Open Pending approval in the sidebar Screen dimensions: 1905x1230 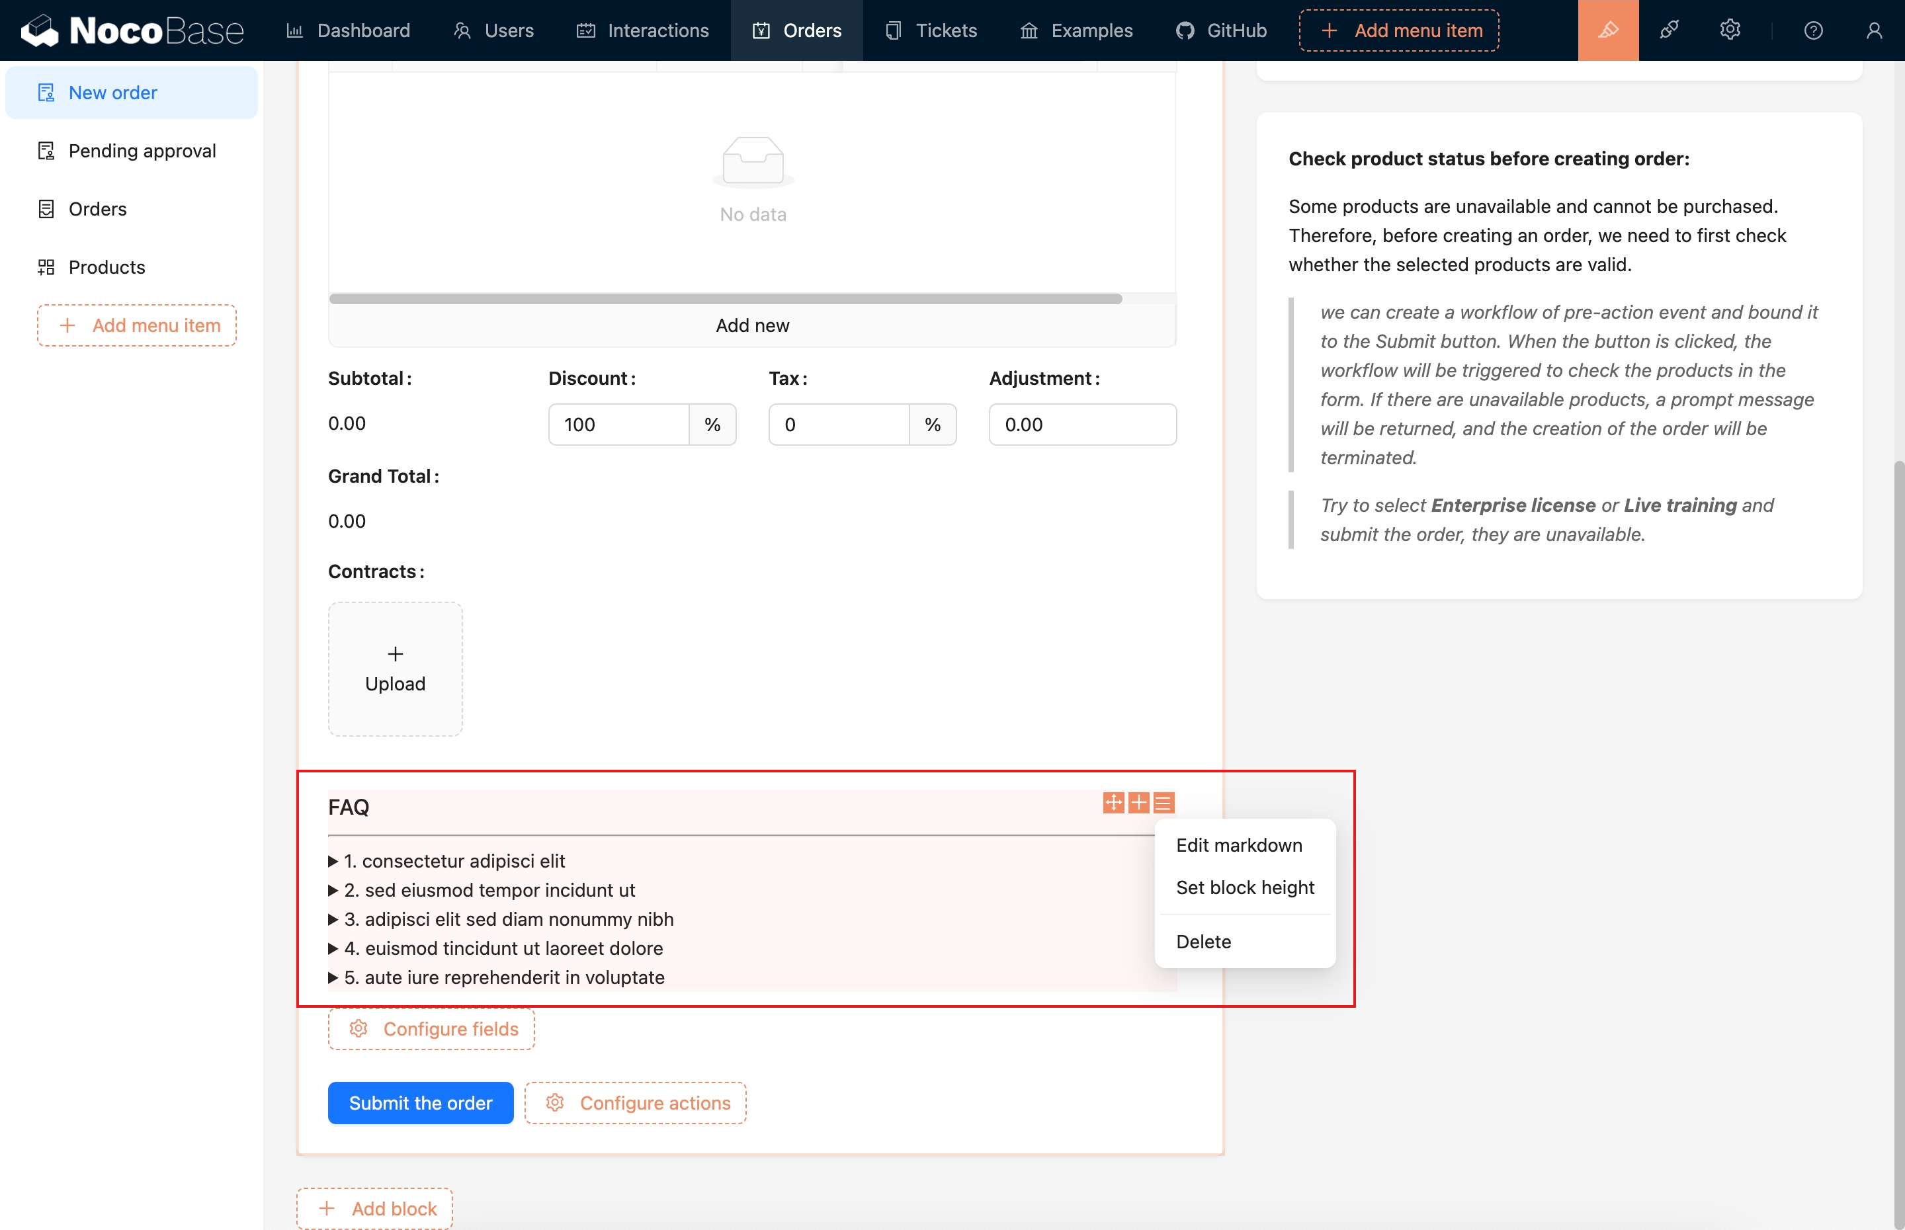(x=142, y=151)
